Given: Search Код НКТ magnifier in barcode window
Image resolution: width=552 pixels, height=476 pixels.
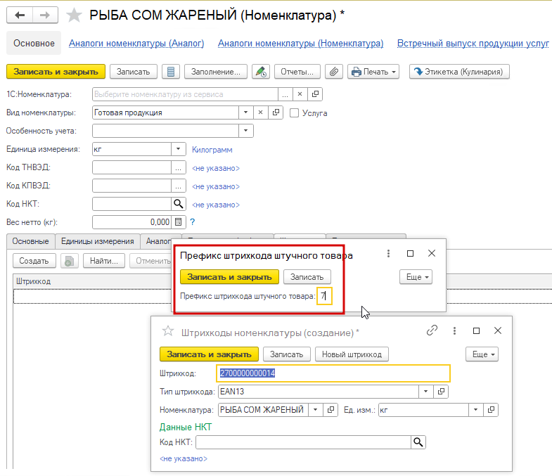Looking at the screenshot, I should [418, 442].
